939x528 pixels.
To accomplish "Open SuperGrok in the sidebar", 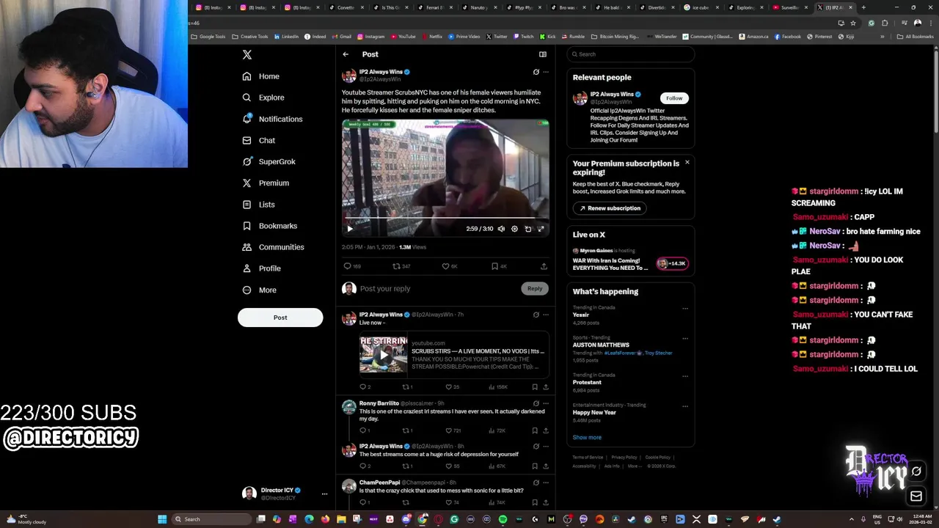I will point(268,161).
